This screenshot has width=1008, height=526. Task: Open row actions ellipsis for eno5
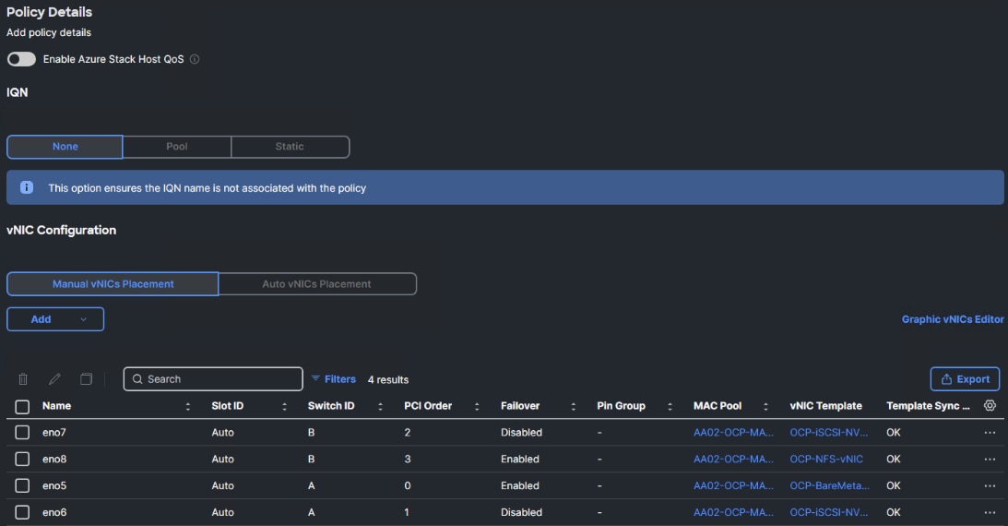click(x=990, y=486)
